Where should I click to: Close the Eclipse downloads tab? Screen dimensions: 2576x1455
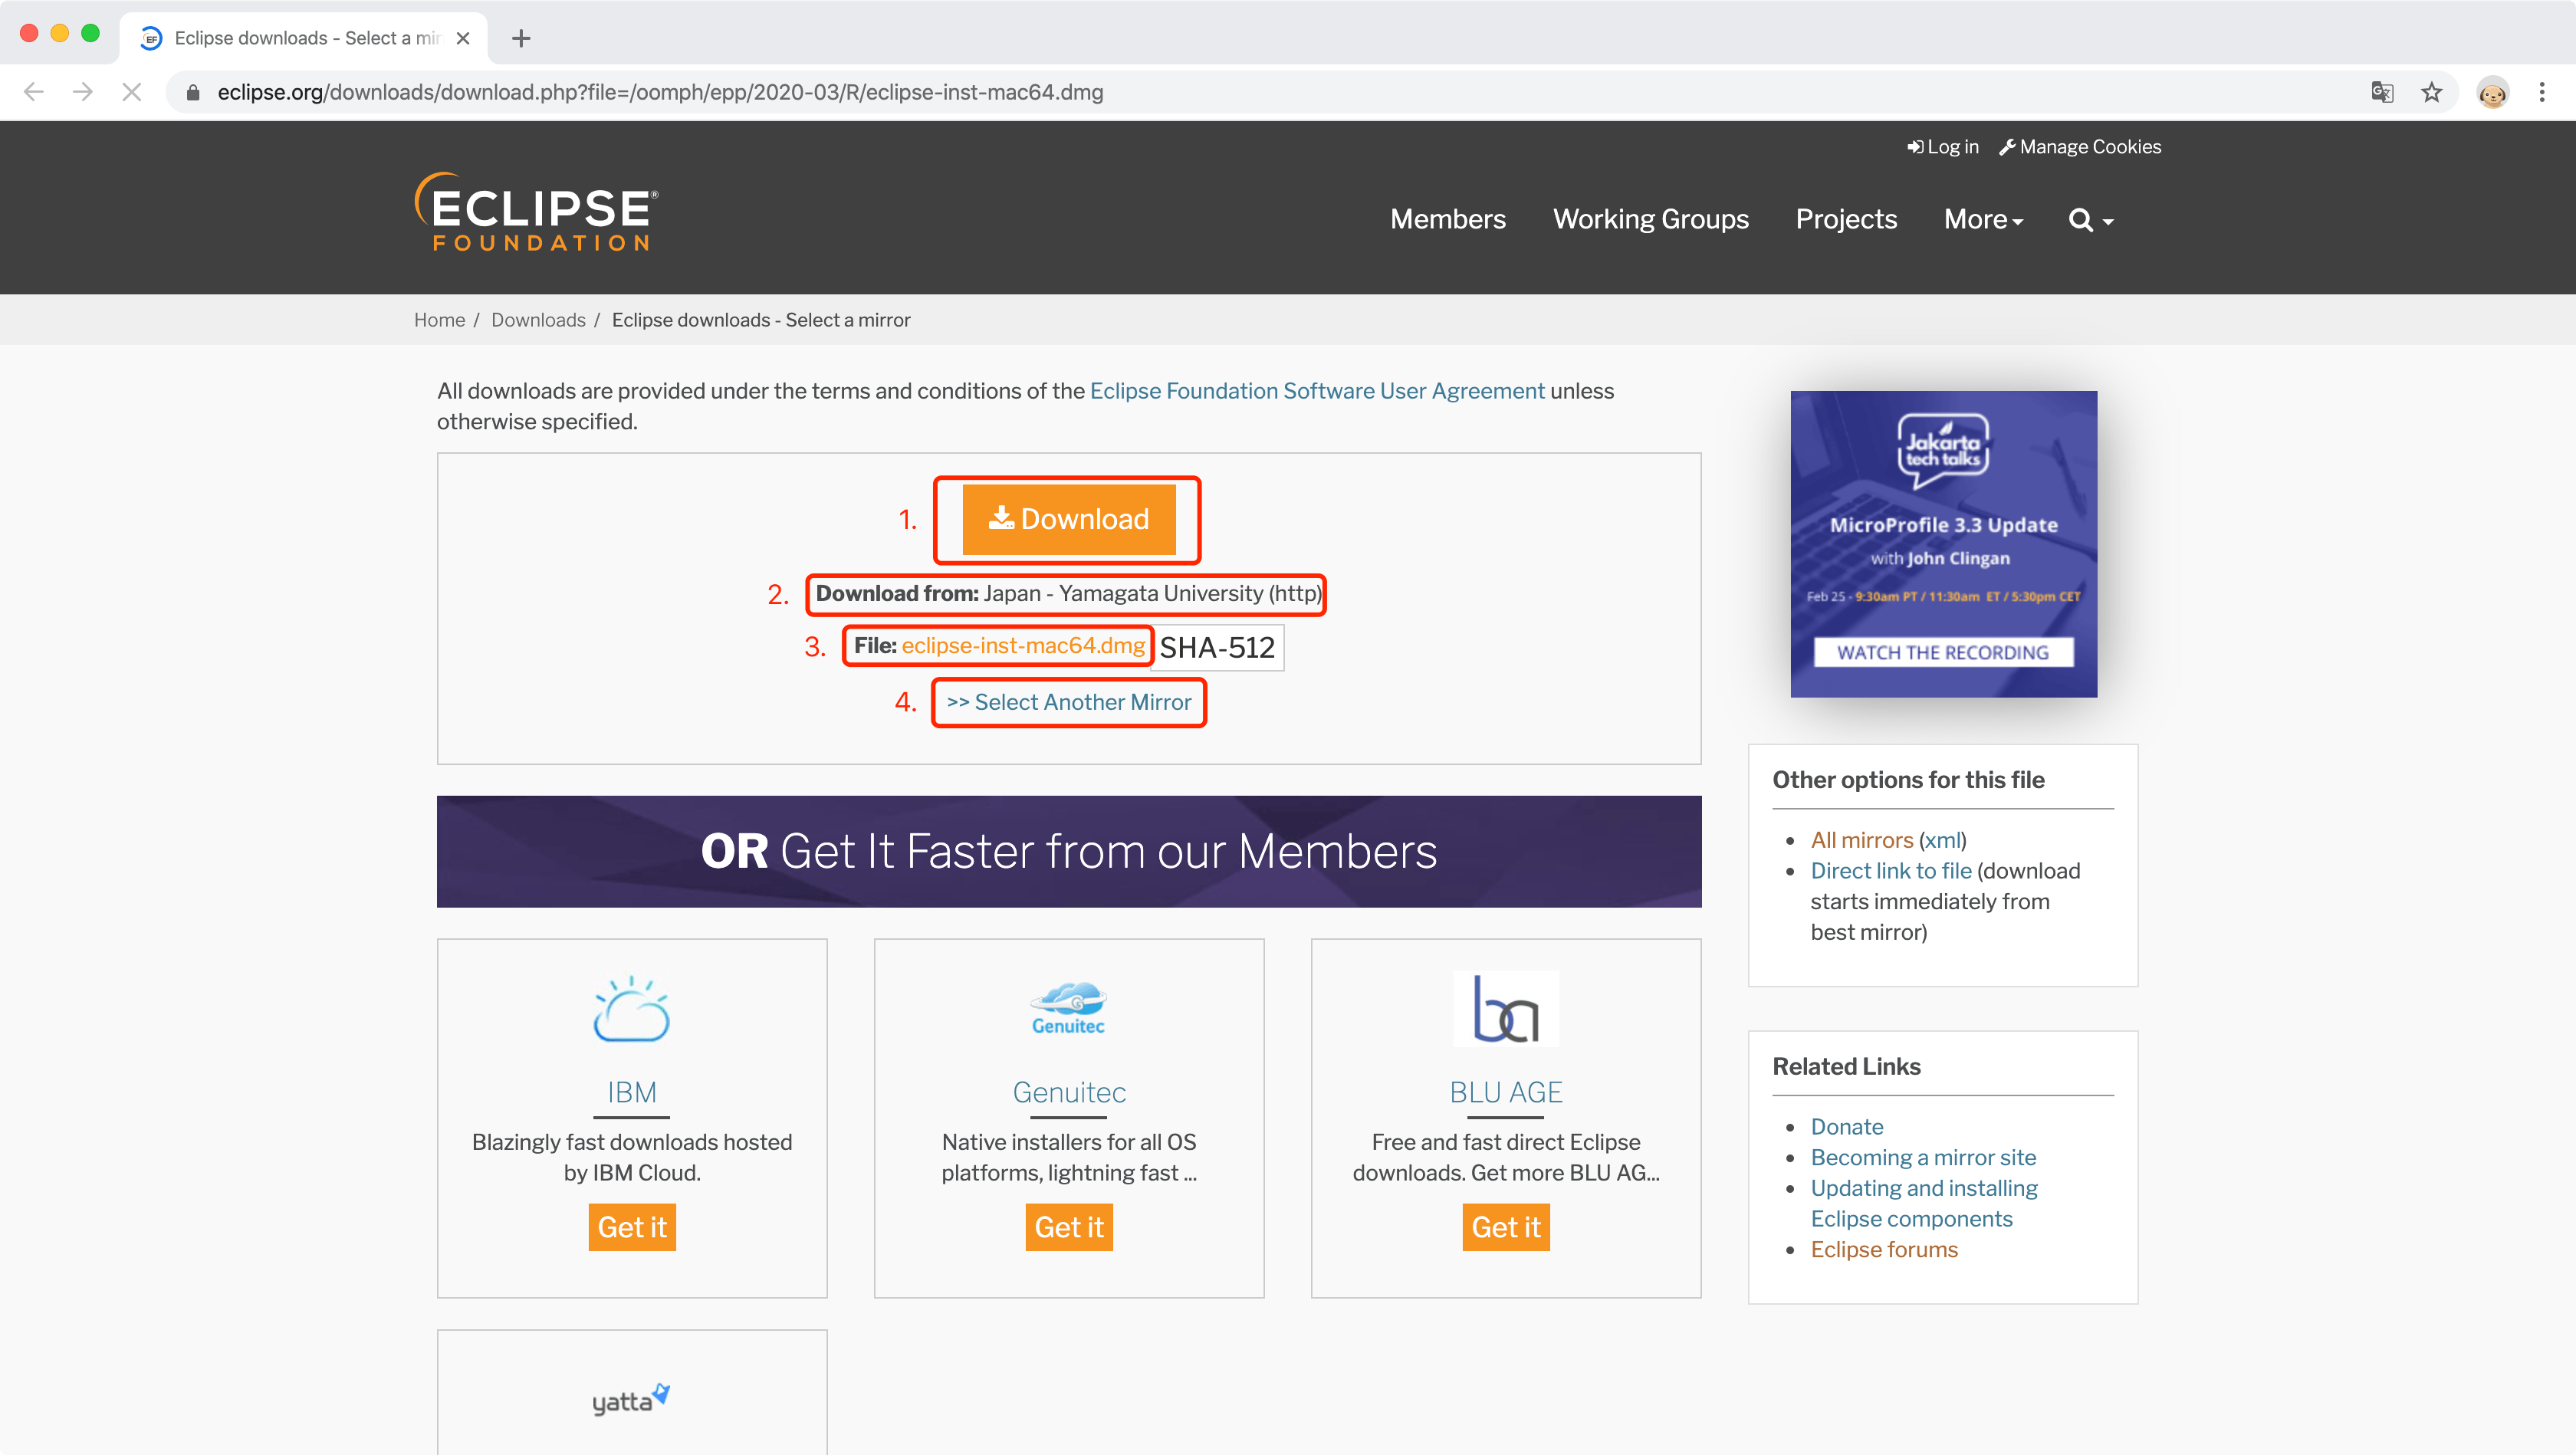(463, 38)
